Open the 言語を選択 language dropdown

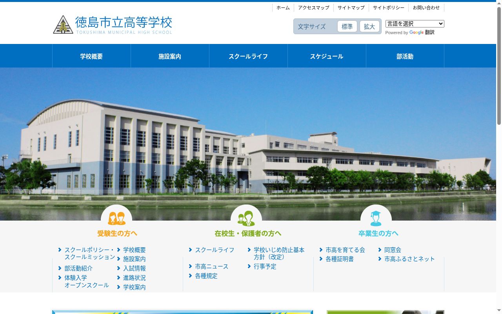pyautogui.click(x=415, y=24)
